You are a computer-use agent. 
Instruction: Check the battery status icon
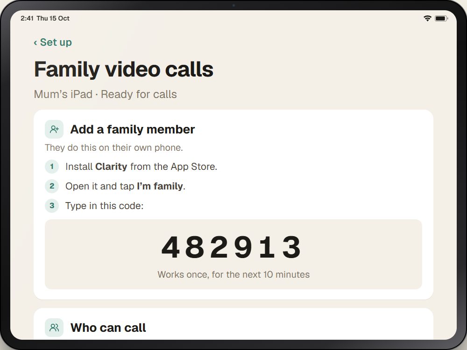coord(441,19)
